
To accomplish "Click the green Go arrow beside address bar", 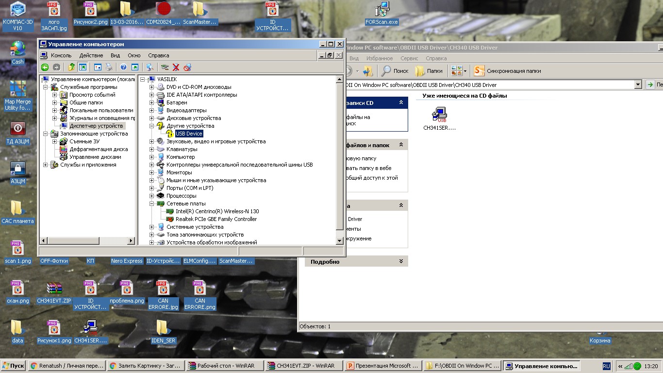I will [x=650, y=85].
